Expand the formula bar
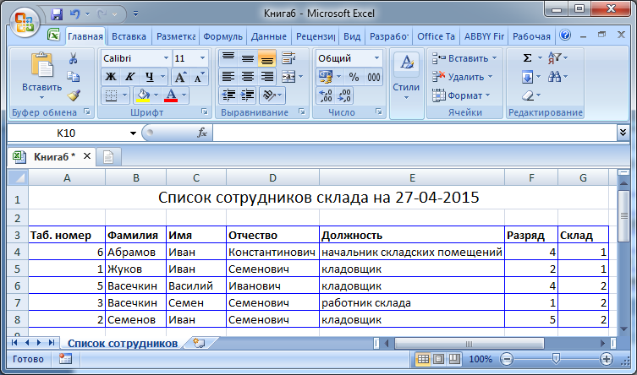637x375 pixels. pos(623,132)
